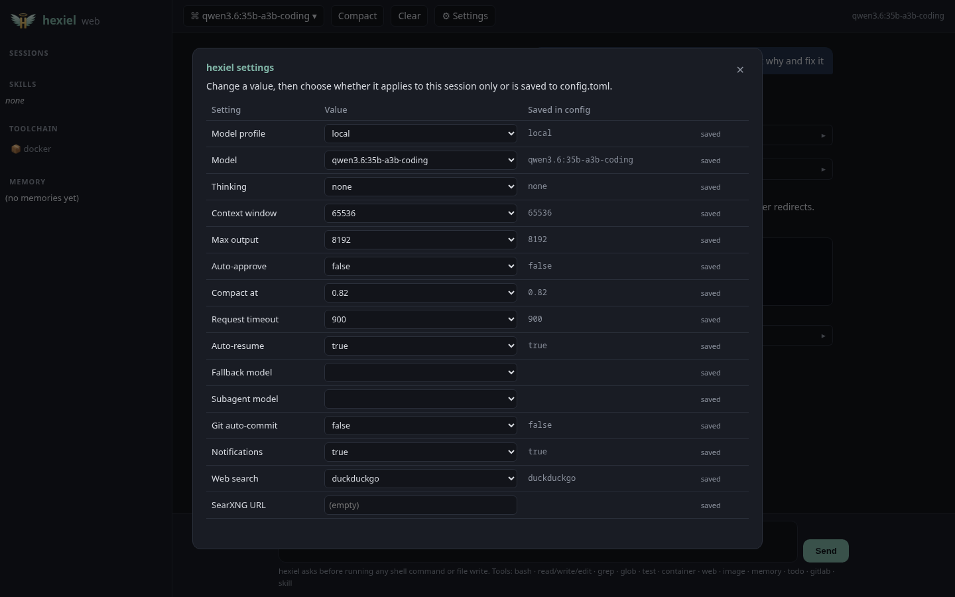The image size is (955, 597).
Task: Click the hexiel winged logo icon
Action: [23, 21]
